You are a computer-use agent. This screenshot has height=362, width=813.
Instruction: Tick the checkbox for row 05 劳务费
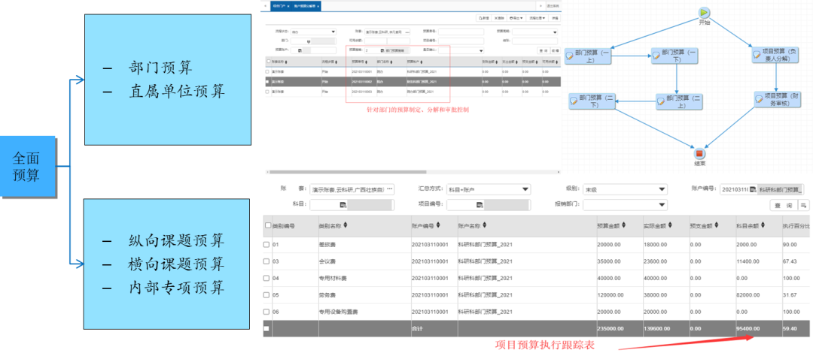pos(267,295)
